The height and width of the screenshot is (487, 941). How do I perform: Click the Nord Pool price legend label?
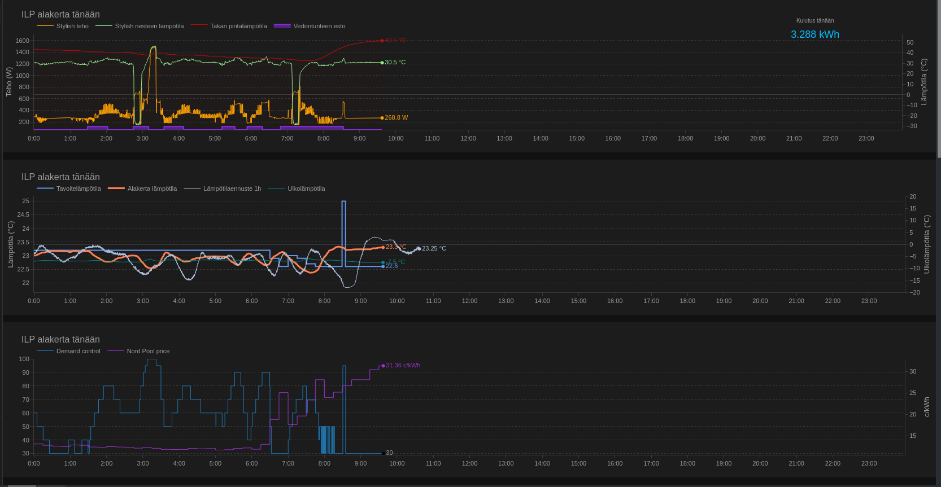(148, 351)
